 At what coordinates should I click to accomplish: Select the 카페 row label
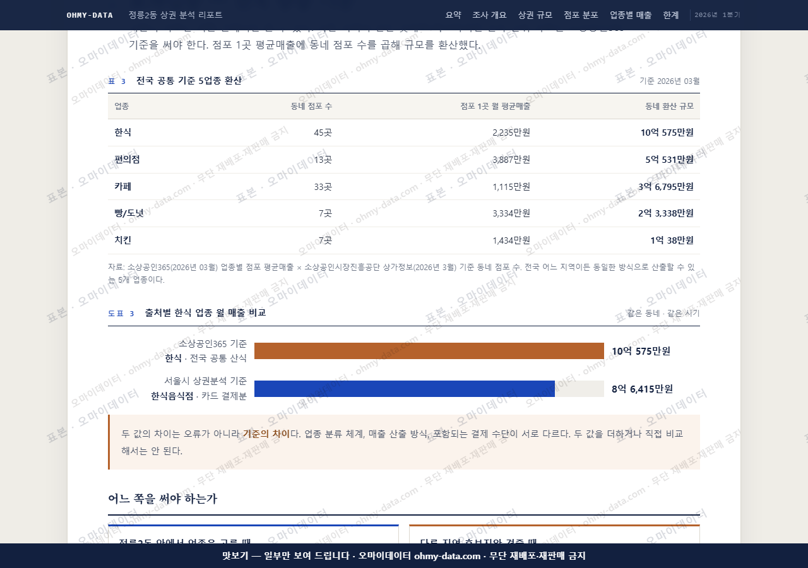[x=122, y=187]
